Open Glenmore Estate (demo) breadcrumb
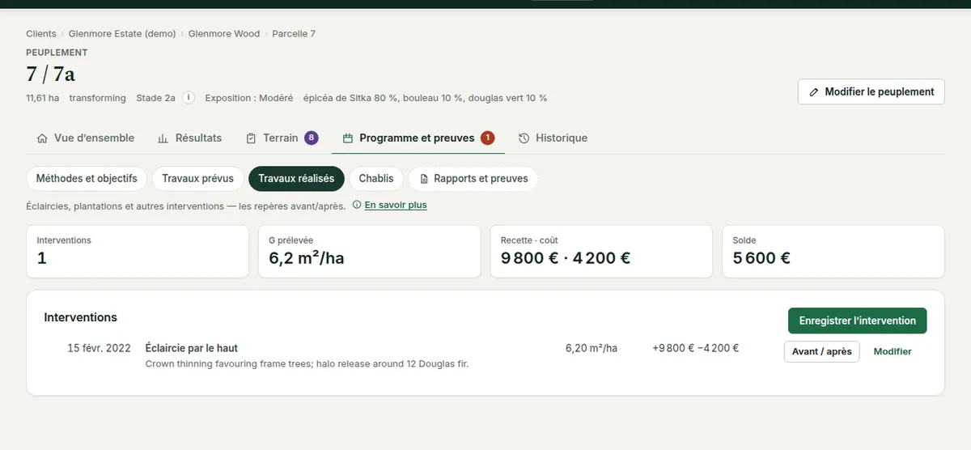 click(x=122, y=34)
